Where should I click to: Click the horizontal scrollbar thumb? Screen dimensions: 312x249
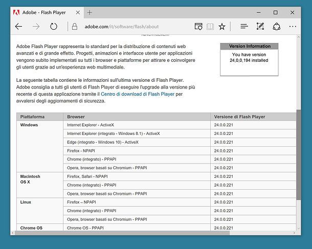[122, 233]
